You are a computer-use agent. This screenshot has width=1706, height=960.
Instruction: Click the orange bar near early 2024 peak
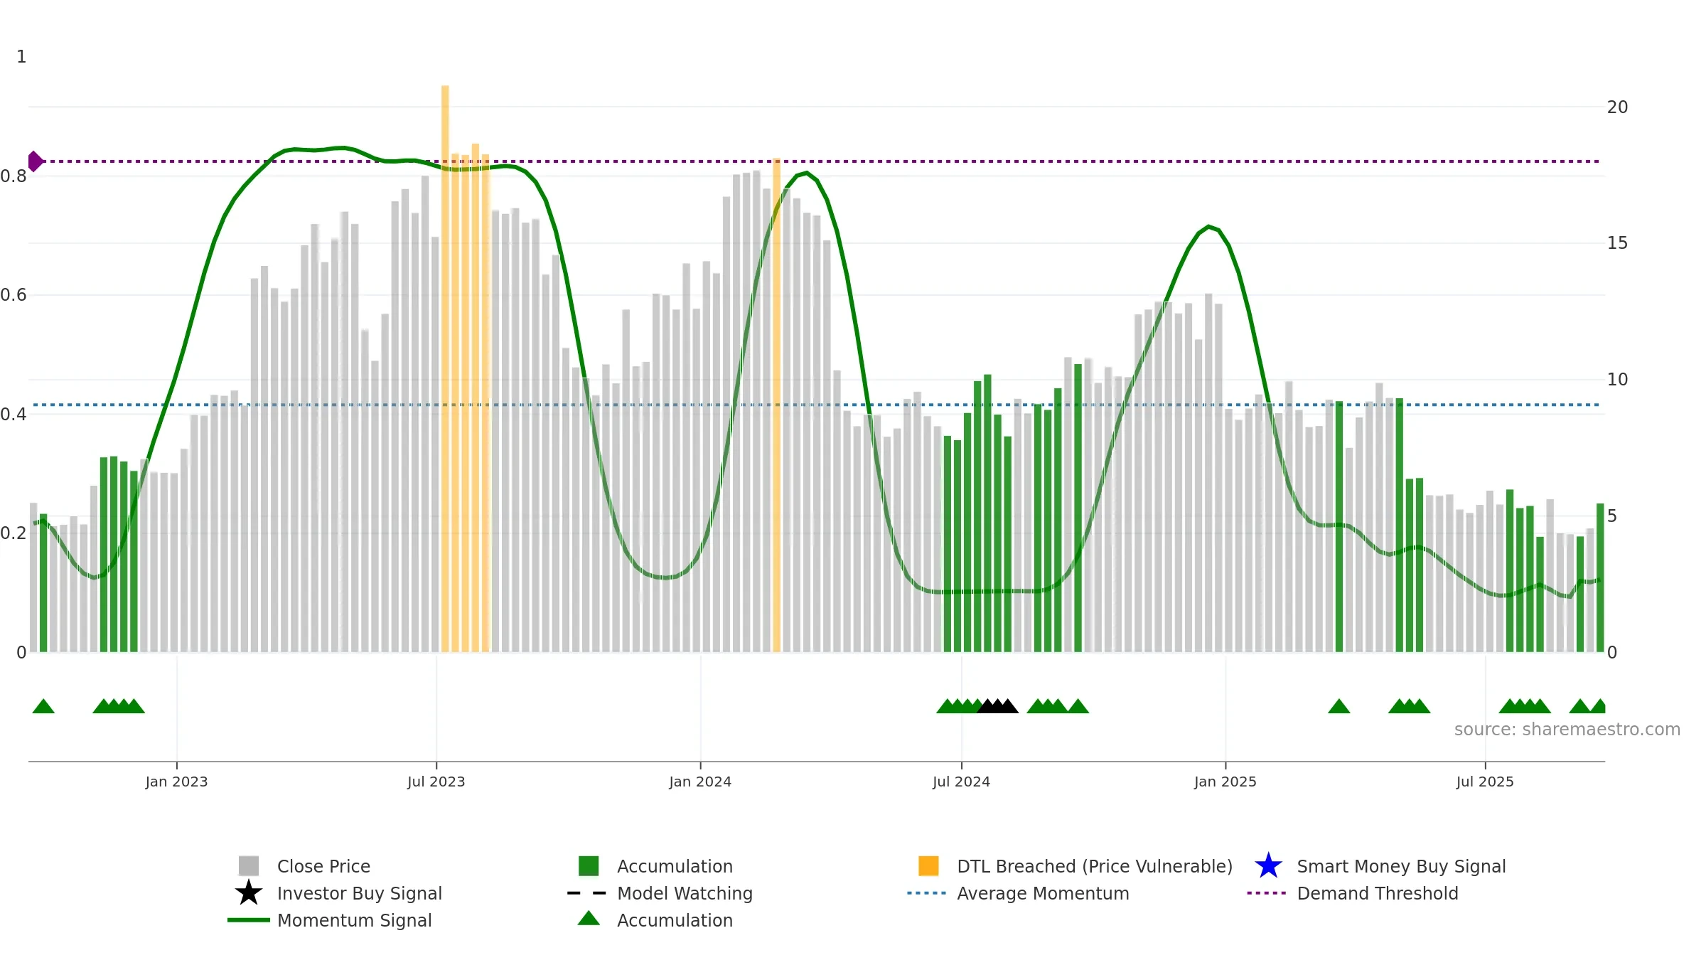(x=776, y=405)
